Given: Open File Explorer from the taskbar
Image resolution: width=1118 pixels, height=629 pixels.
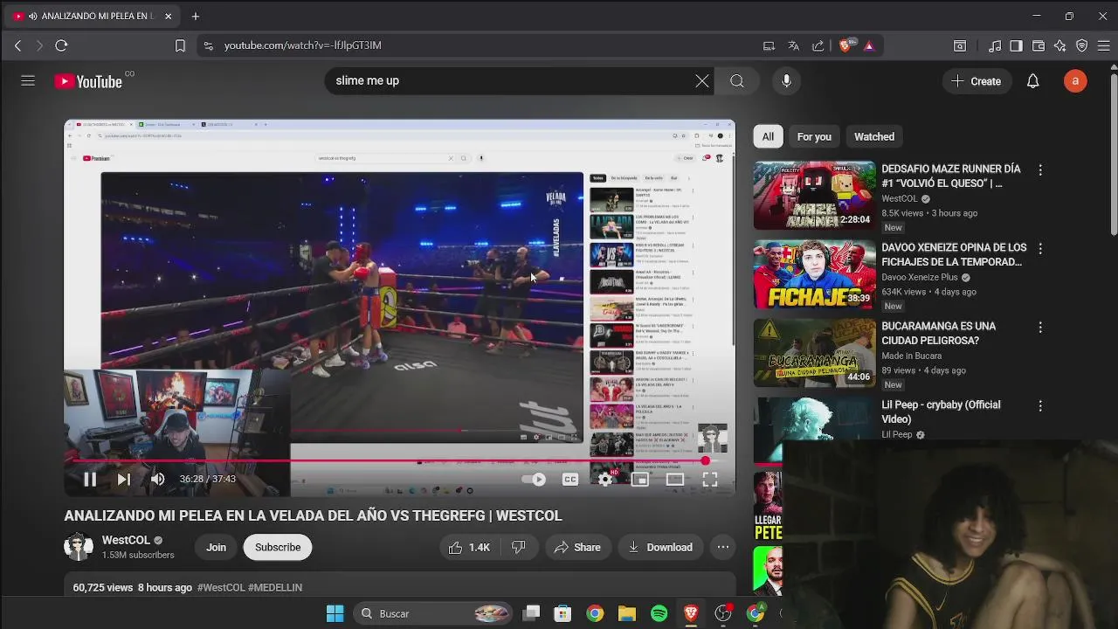Looking at the screenshot, I should [x=627, y=613].
